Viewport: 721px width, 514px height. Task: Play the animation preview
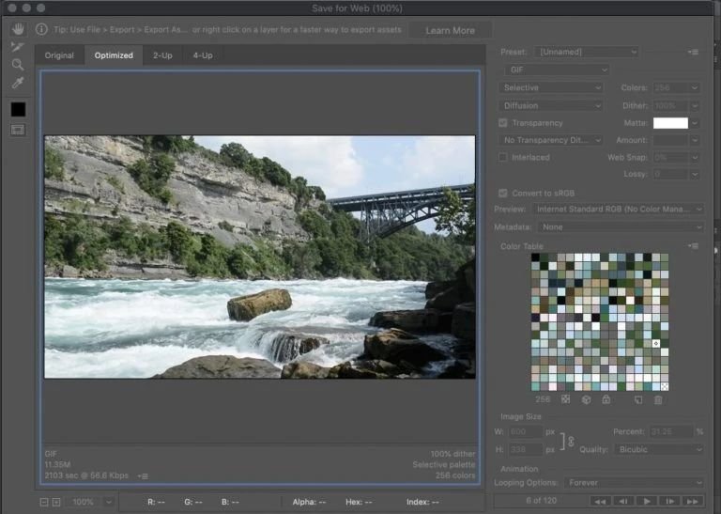[645, 501]
